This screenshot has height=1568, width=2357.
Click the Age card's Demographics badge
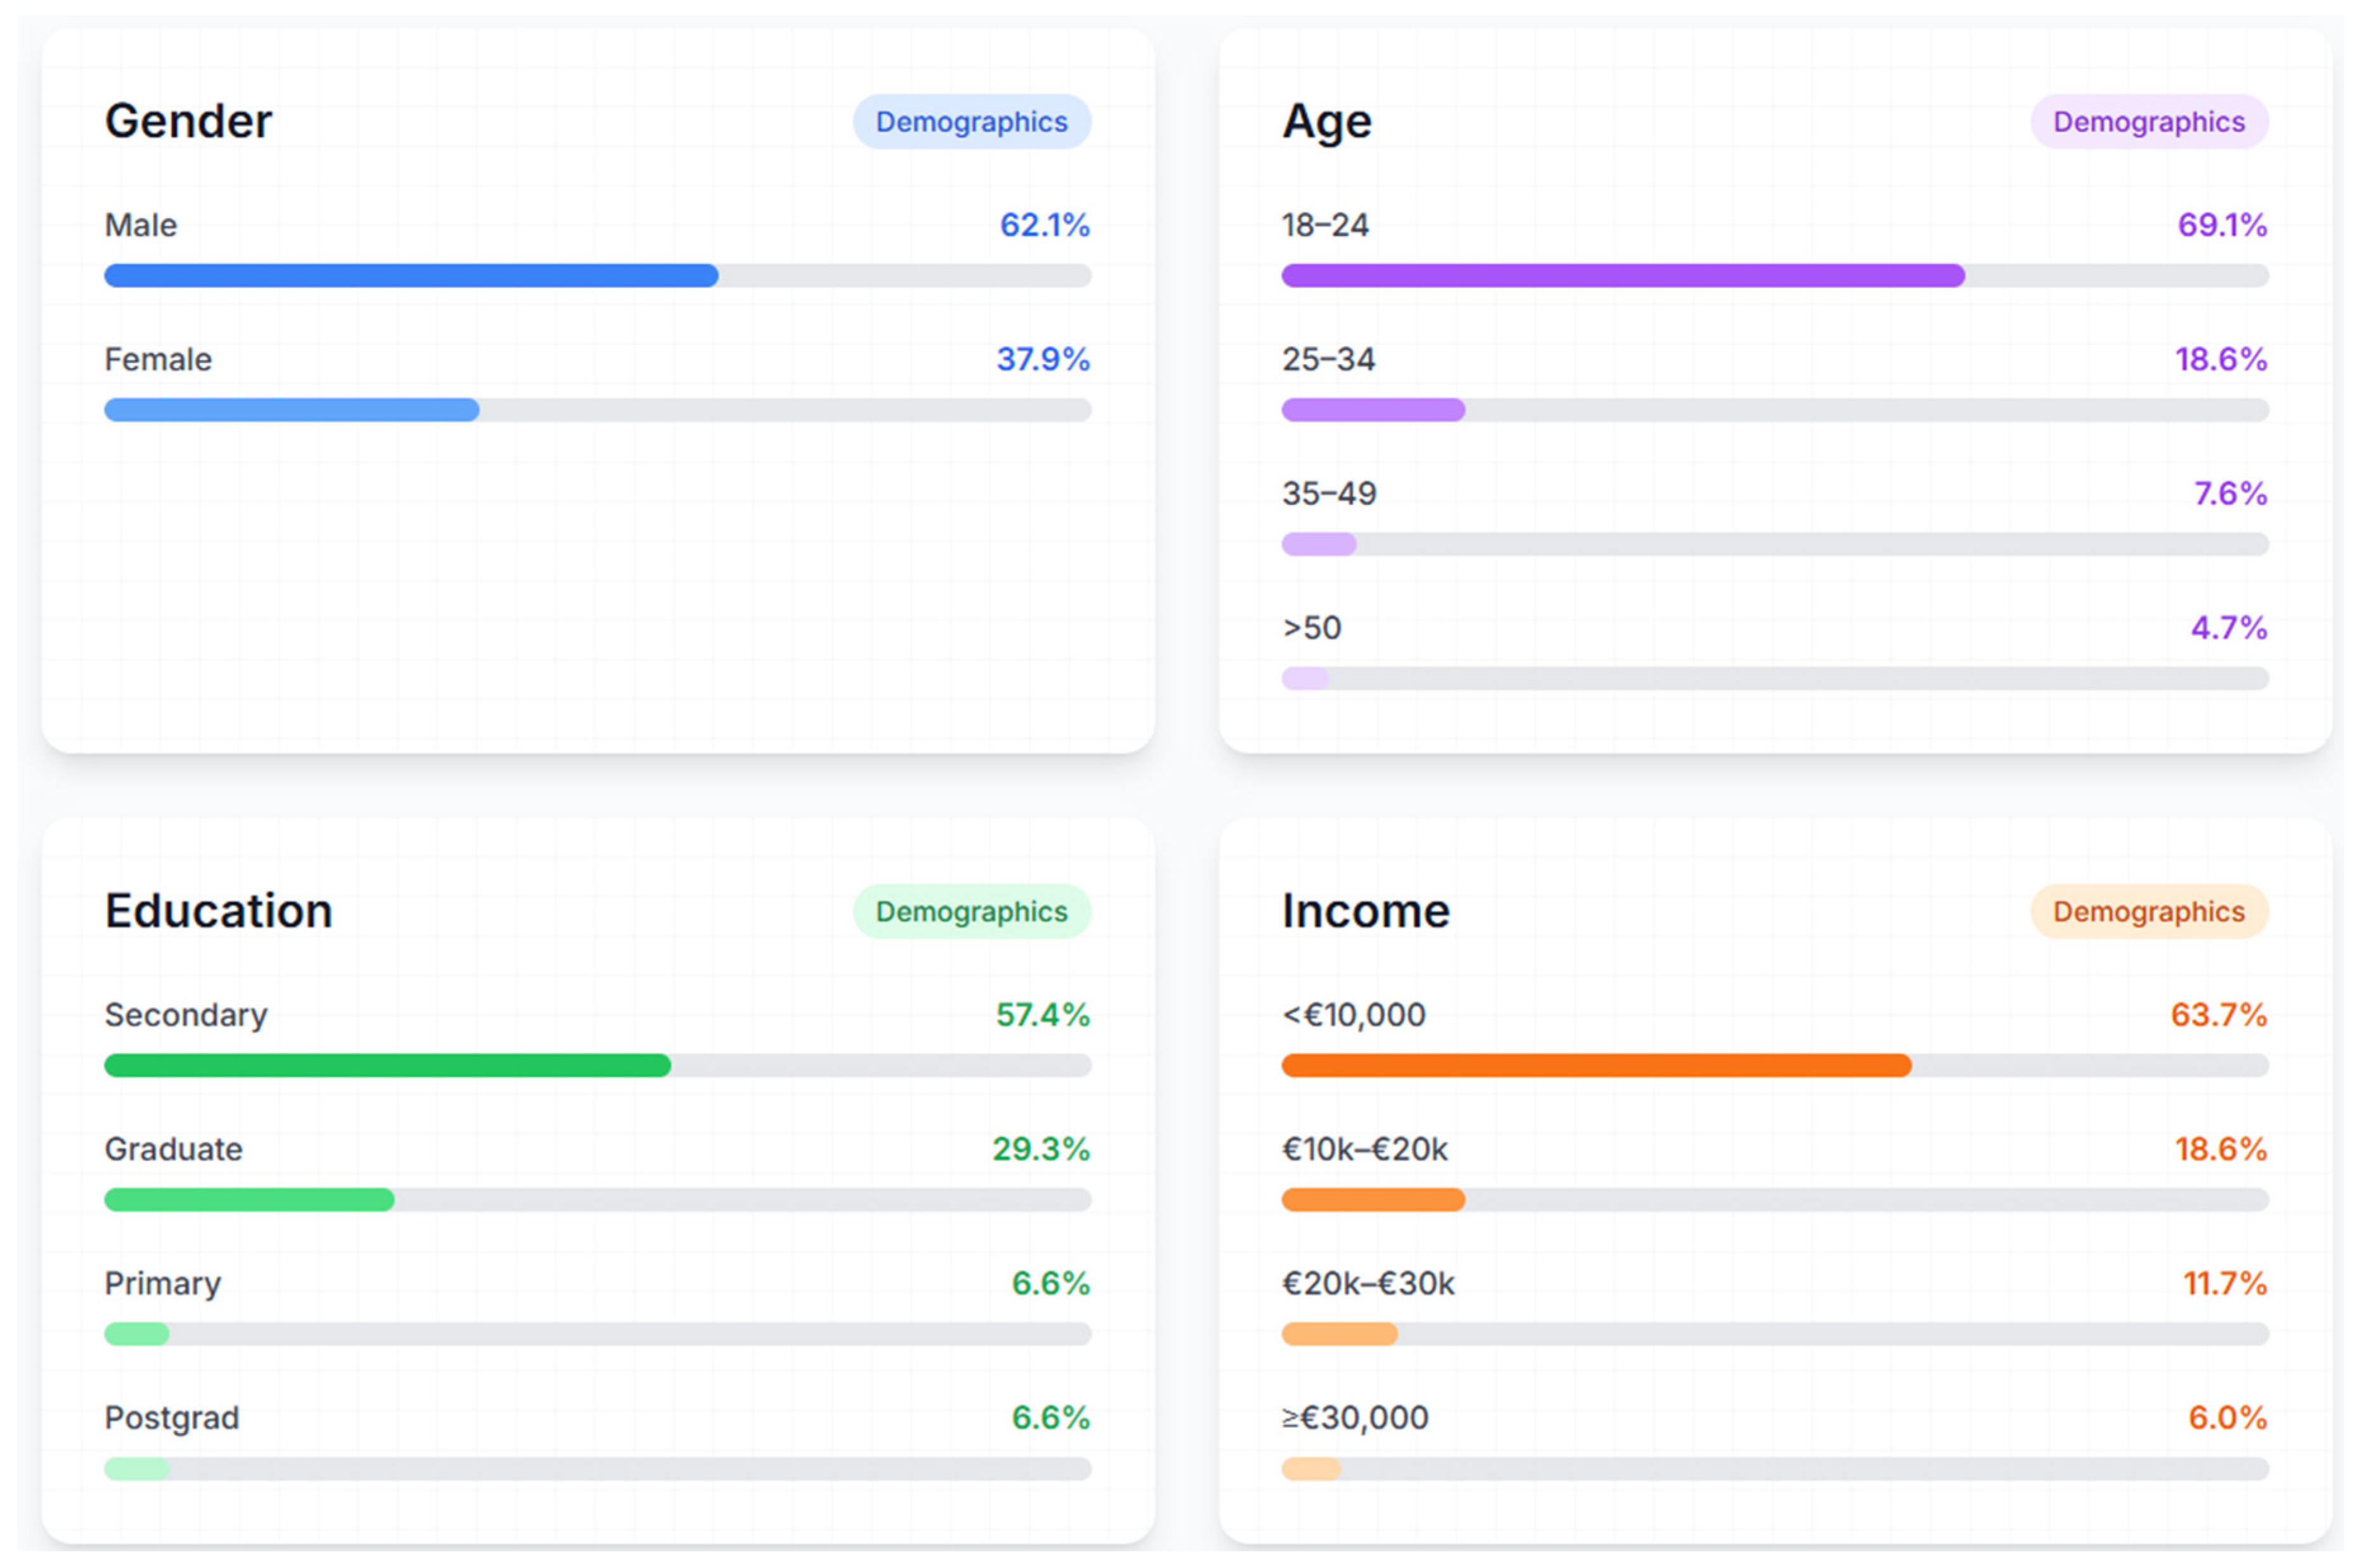click(x=2147, y=122)
